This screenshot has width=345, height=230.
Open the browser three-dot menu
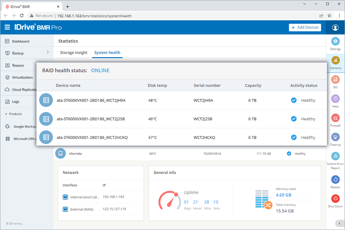tap(339, 16)
